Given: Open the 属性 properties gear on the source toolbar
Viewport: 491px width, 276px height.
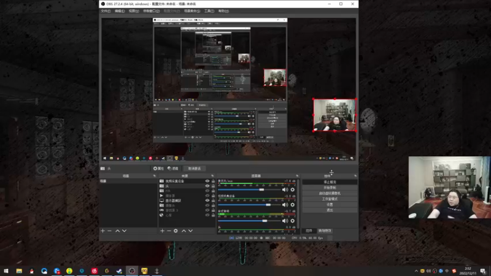Looking at the screenshot, I should (x=158, y=168).
